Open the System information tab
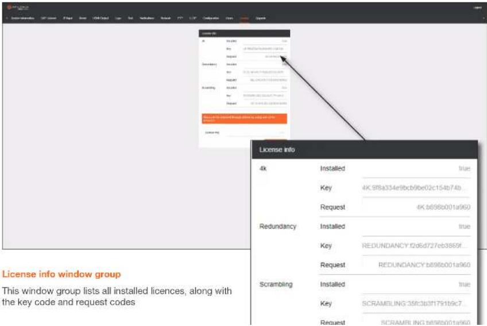The height and width of the screenshot is (326, 487). click(x=22, y=18)
